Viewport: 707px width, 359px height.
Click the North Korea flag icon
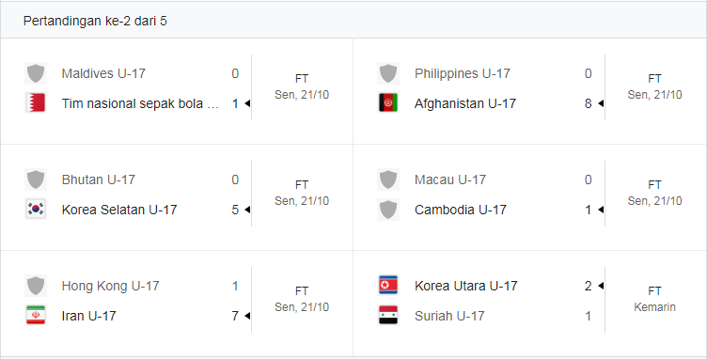click(x=388, y=285)
